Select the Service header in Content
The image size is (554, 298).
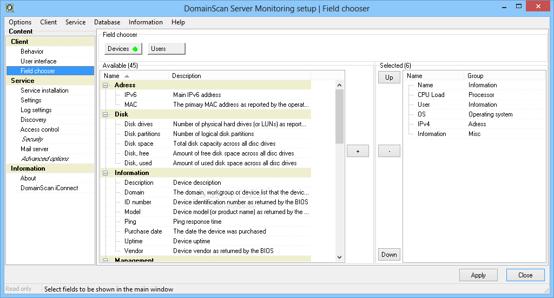click(x=50, y=80)
